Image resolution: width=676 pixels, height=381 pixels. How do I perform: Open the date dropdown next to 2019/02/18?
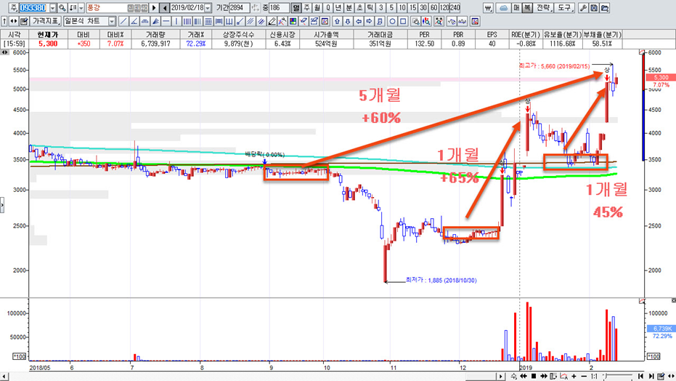(x=208, y=8)
